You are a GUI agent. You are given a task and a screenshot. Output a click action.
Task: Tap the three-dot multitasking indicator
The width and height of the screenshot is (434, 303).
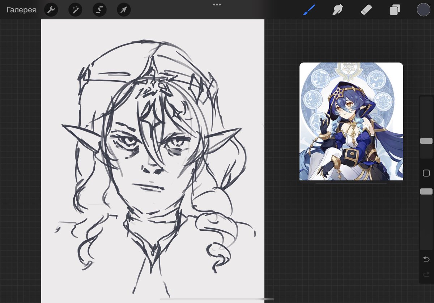click(x=217, y=5)
